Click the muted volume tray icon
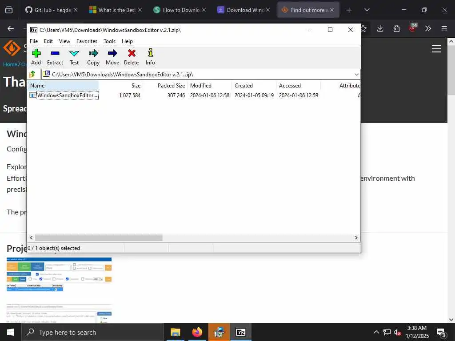The height and width of the screenshot is (341, 455). (x=398, y=333)
